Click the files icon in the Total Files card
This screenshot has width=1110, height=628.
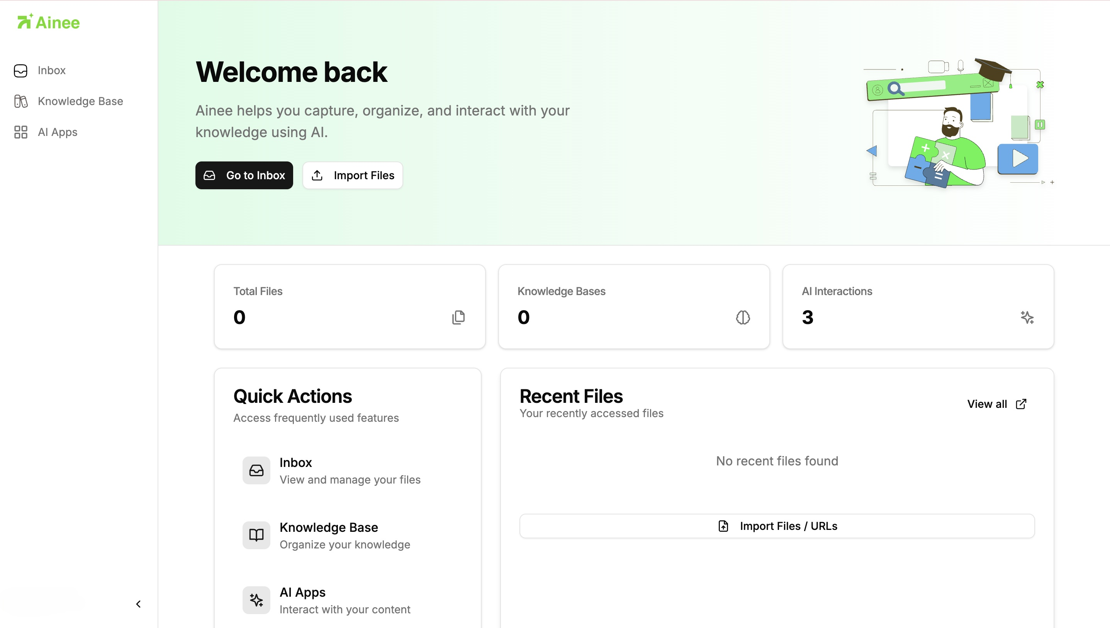pyautogui.click(x=458, y=317)
